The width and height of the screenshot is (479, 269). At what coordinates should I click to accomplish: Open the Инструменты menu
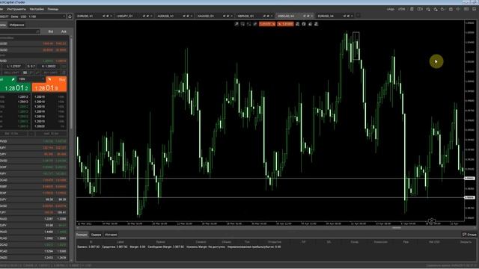[16, 9]
